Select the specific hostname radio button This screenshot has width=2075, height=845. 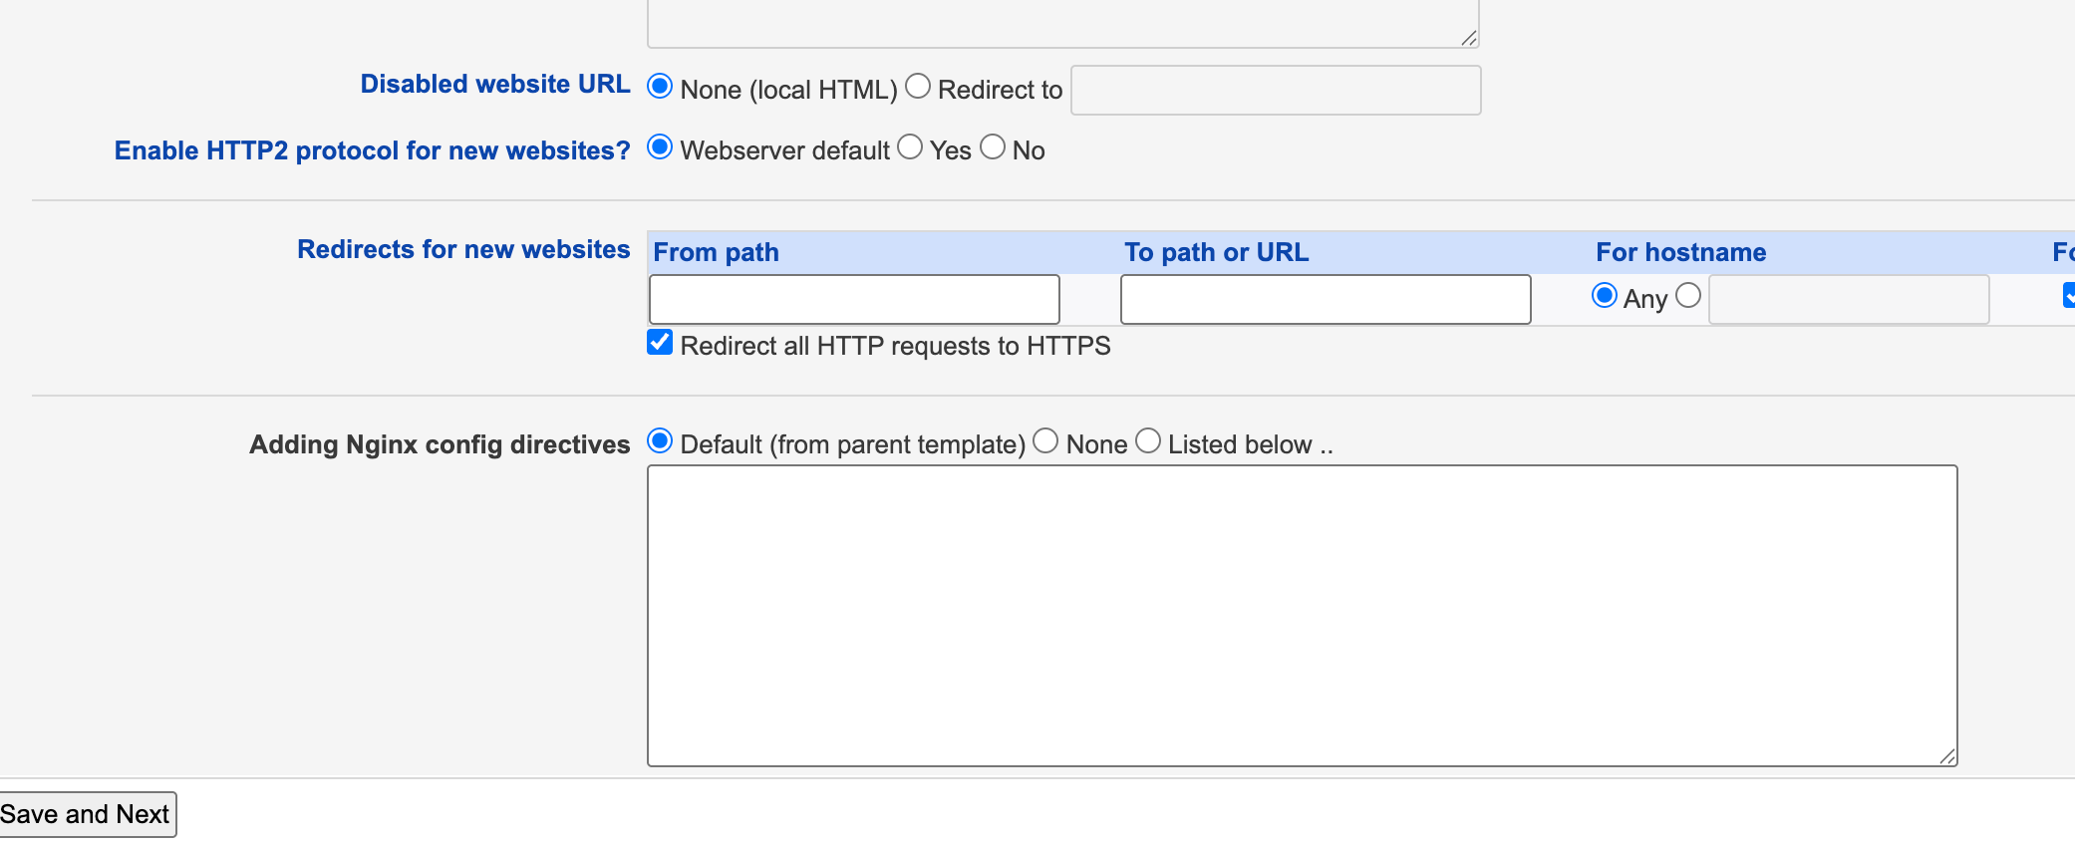click(x=1688, y=296)
